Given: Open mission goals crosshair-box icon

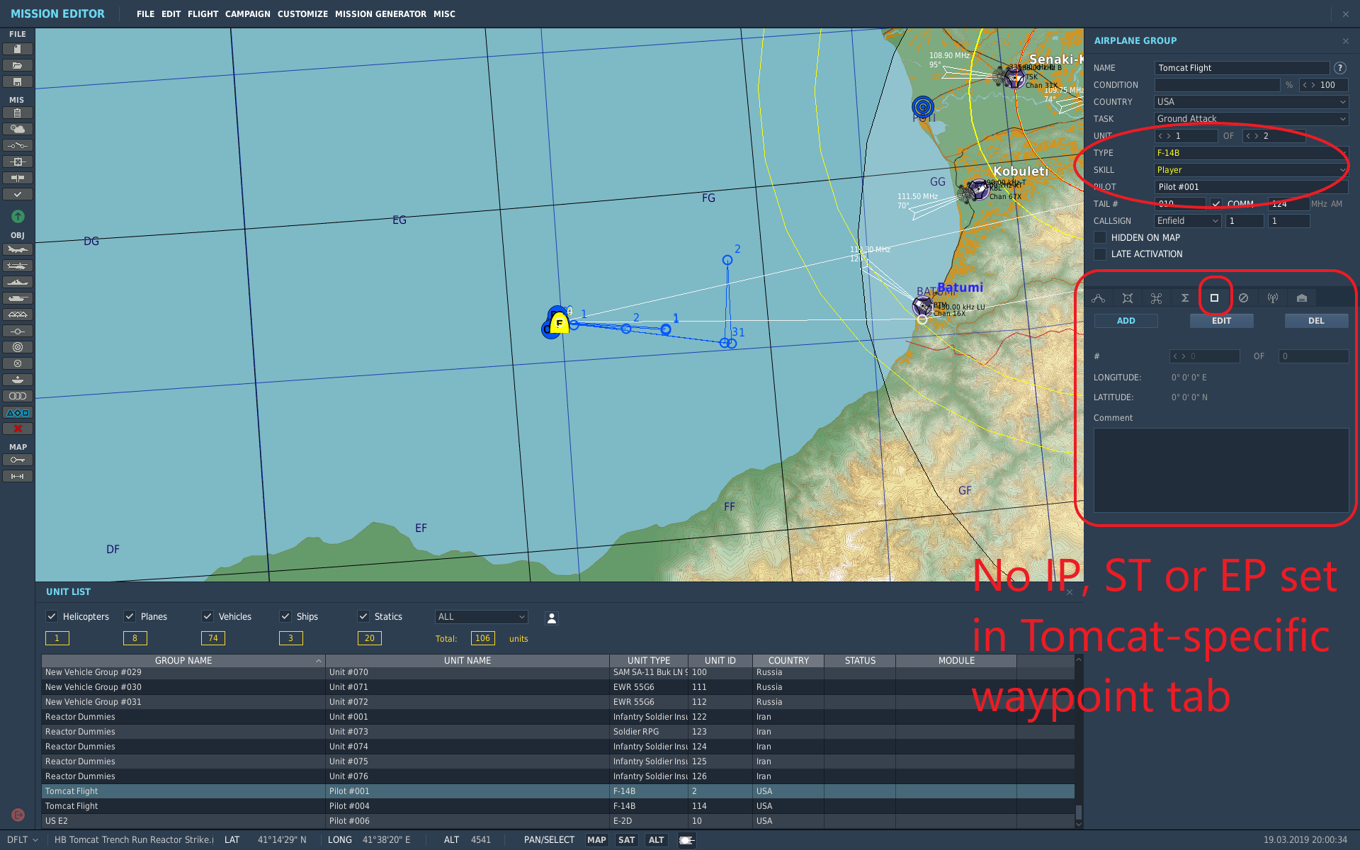Looking at the screenshot, I should click(18, 161).
